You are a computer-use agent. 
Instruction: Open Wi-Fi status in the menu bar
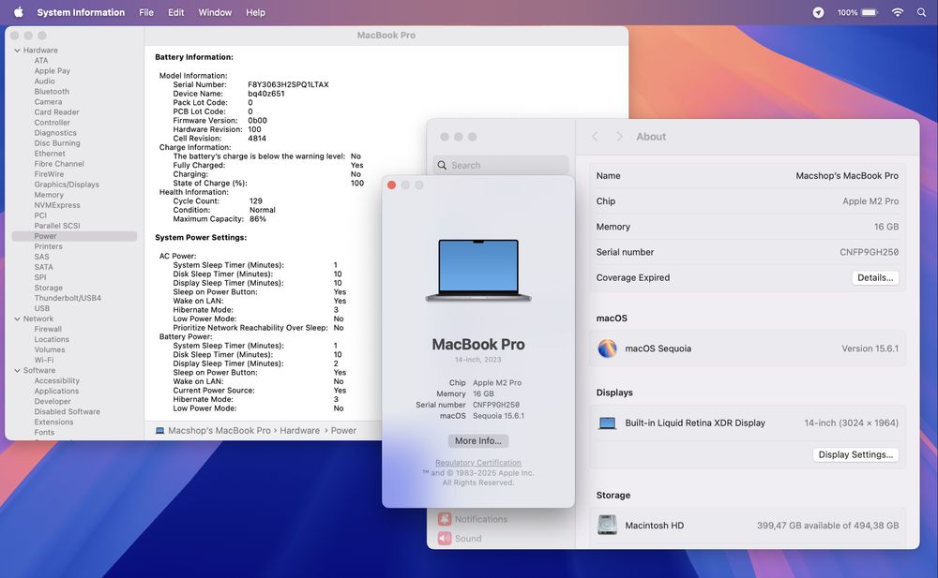898,12
